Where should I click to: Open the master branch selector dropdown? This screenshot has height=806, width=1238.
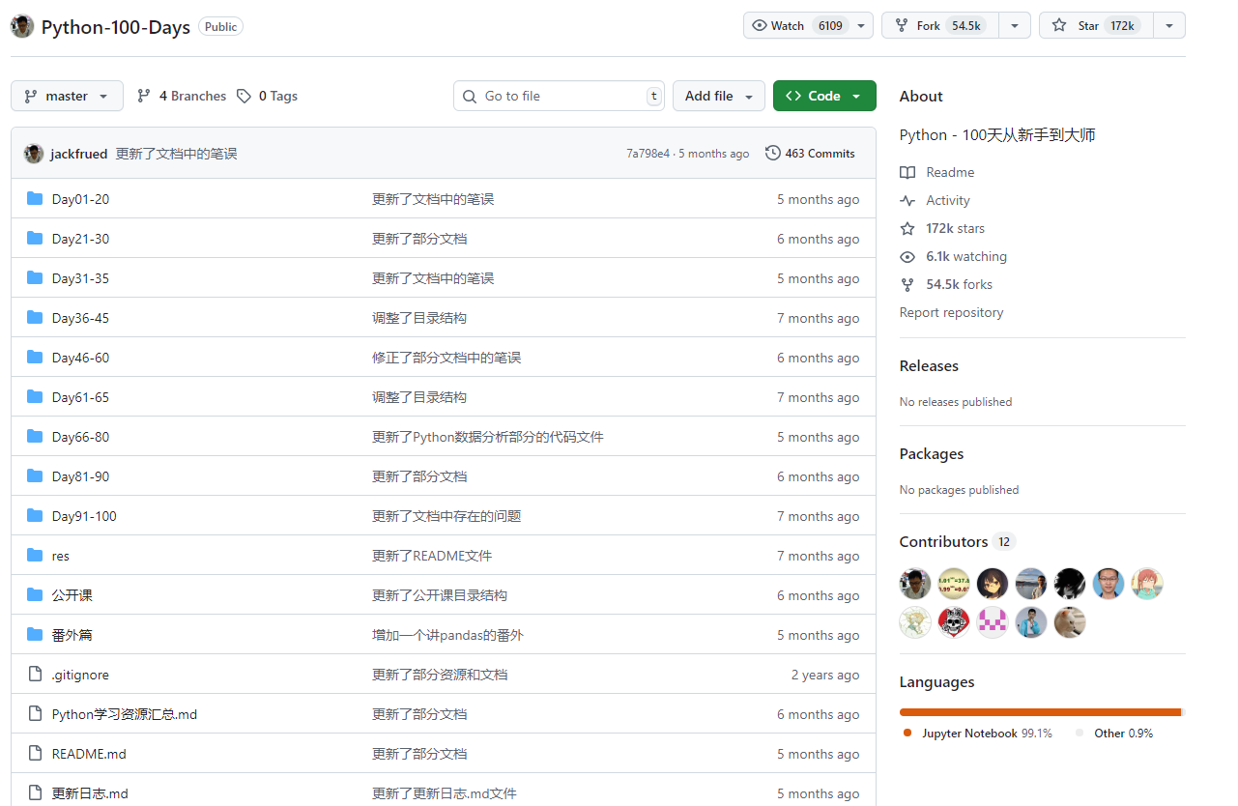tap(67, 96)
